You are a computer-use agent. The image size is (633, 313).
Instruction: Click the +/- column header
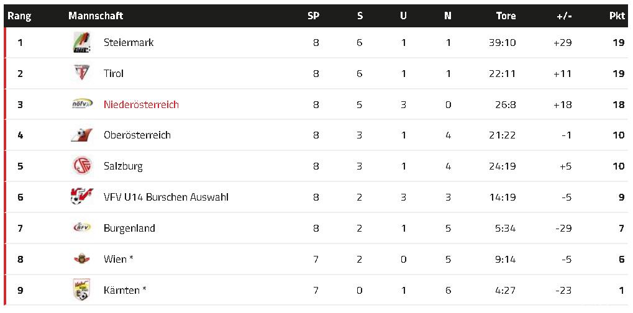pyautogui.click(x=564, y=16)
